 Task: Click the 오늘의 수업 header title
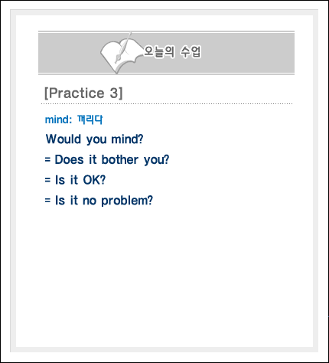click(x=172, y=52)
